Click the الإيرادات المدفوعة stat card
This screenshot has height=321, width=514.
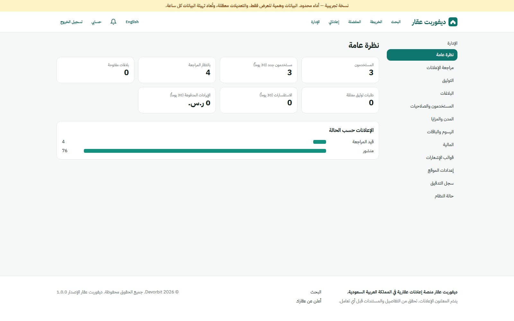click(177, 100)
